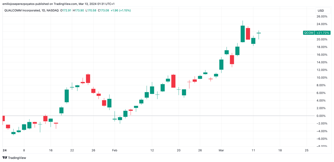Click the 0.00% level on price axis

click(322, 116)
